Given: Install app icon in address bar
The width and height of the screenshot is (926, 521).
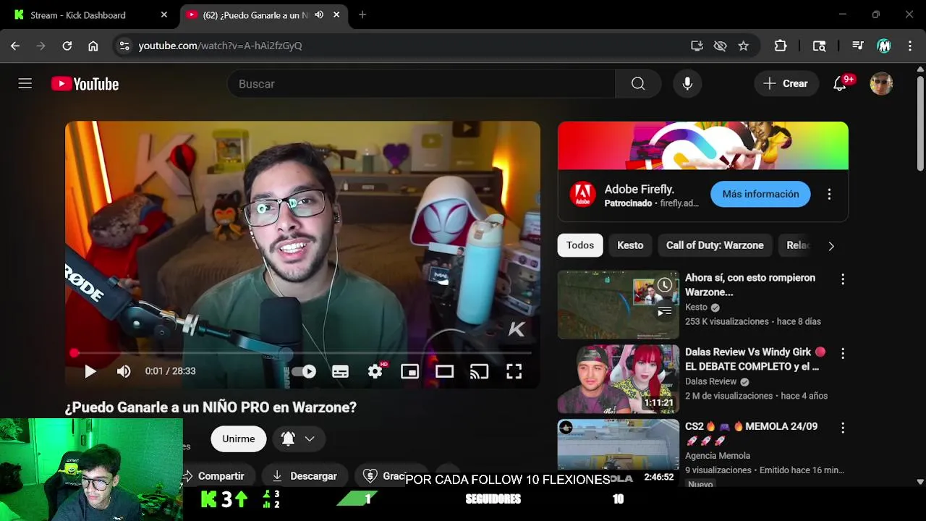Looking at the screenshot, I should (x=697, y=46).
